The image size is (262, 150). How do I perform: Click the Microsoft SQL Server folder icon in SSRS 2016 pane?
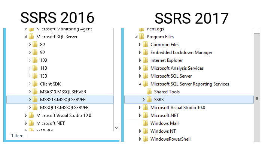[31, 36]
